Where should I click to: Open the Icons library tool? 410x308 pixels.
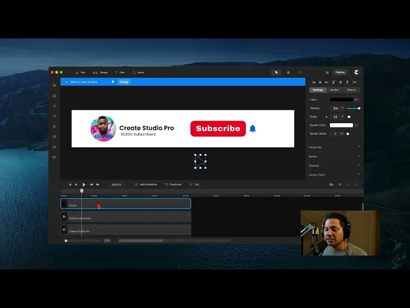click(x=138, y=73)
